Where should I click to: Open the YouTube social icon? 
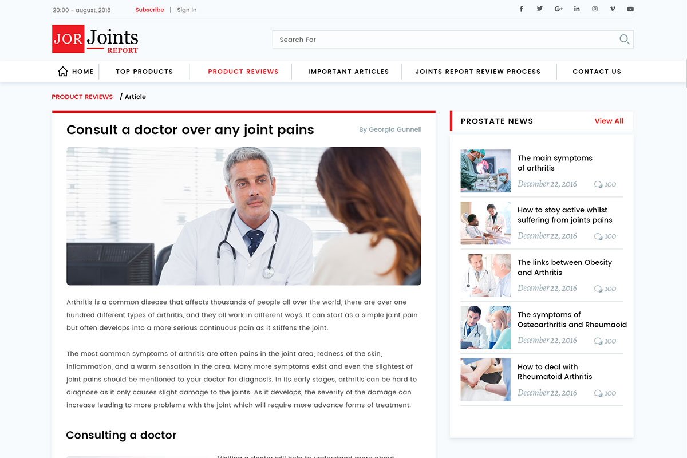click(x=630, y=9)
